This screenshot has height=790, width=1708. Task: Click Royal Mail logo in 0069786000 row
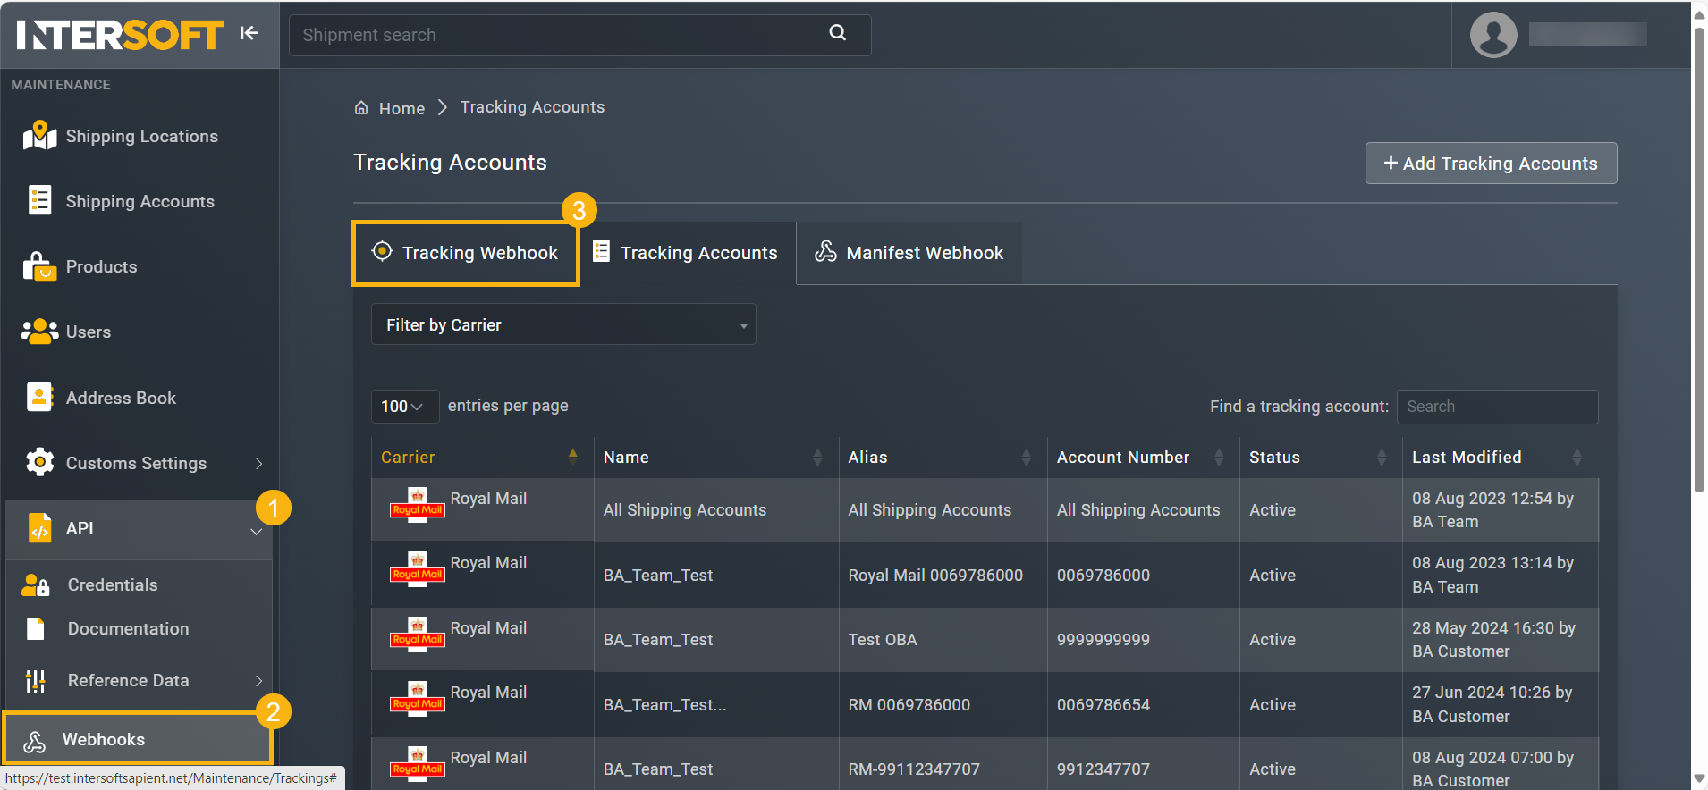pyautogui.click(x=418, y=568)
